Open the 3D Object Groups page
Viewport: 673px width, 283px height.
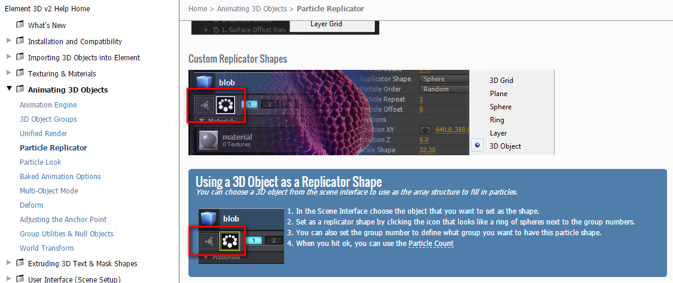coord(48,119)
